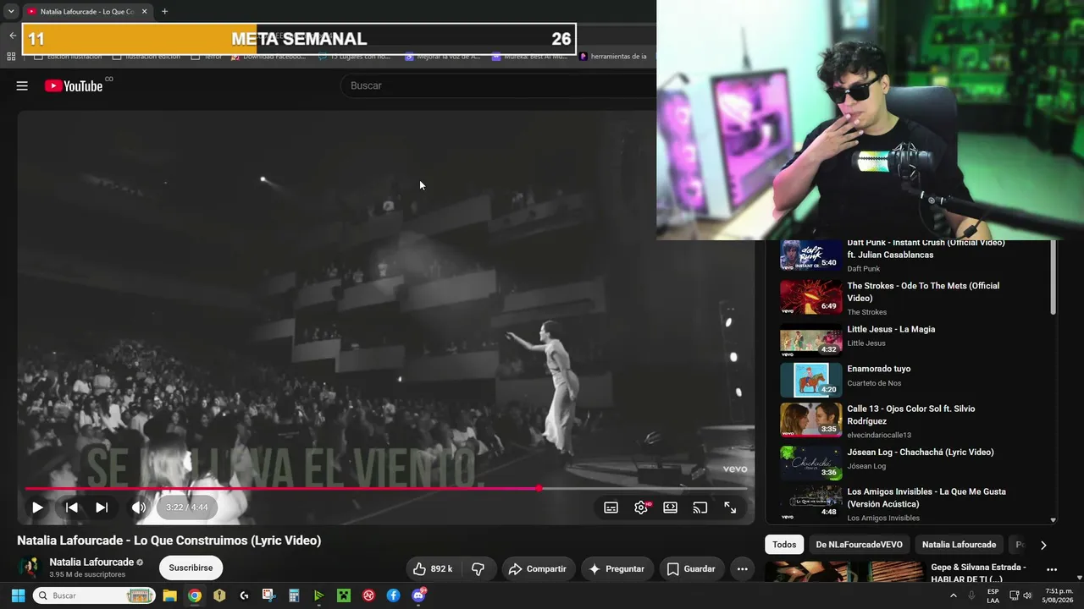Open the YouTube hamburger guide menu
Image resolution: width=1084 pixels, height=609 pixels.
click(x=22, y=85)
